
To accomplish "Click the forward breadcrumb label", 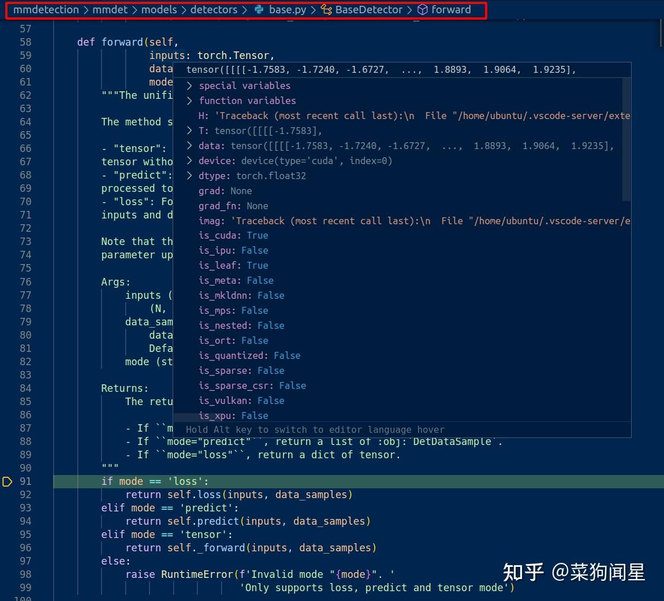I will 451,10.
